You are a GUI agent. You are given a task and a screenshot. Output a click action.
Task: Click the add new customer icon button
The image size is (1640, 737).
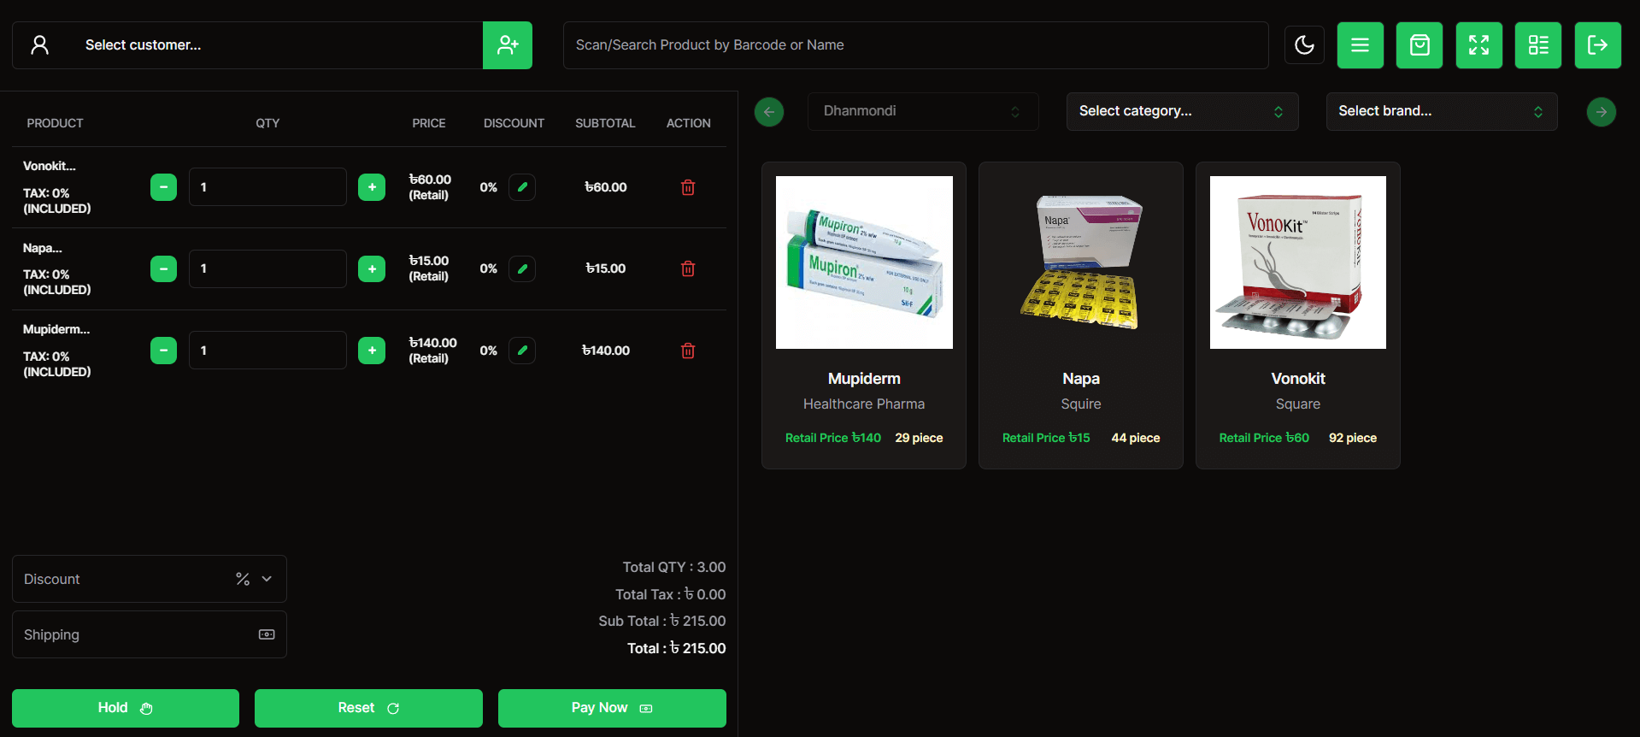pos(508,45)
